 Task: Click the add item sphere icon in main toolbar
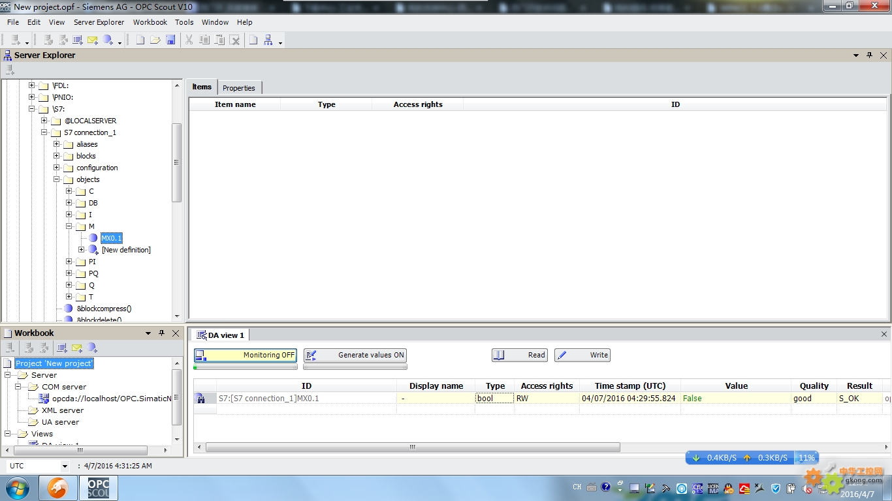(x=108, y=40)
